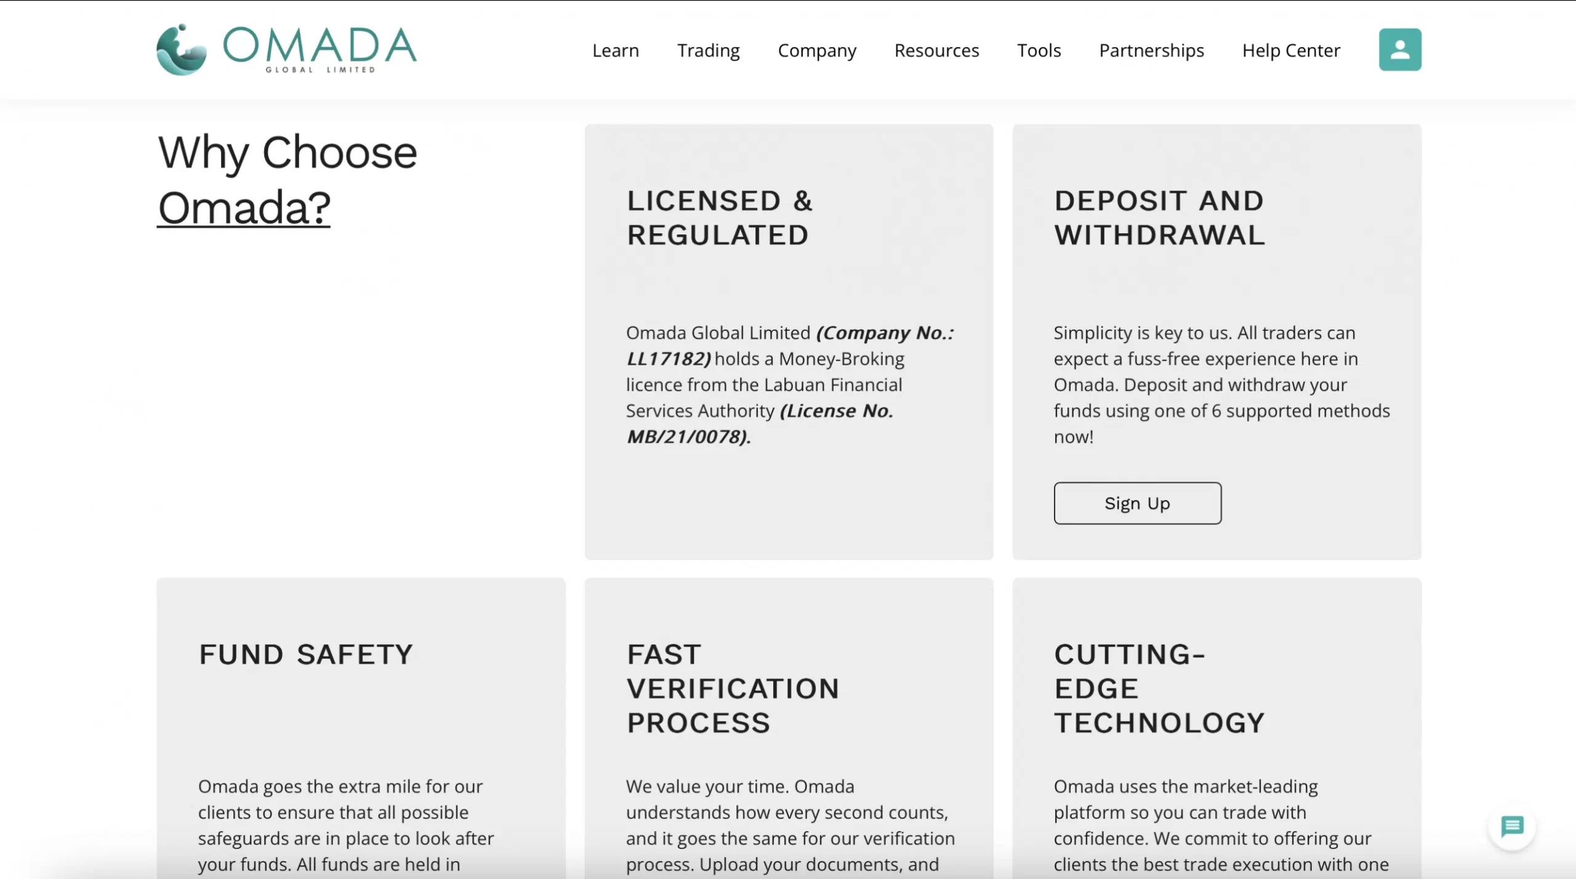The image size is (1576, 879).
Task: Select the Fast Verification Process card heading
Action: (x=733, y=688)
